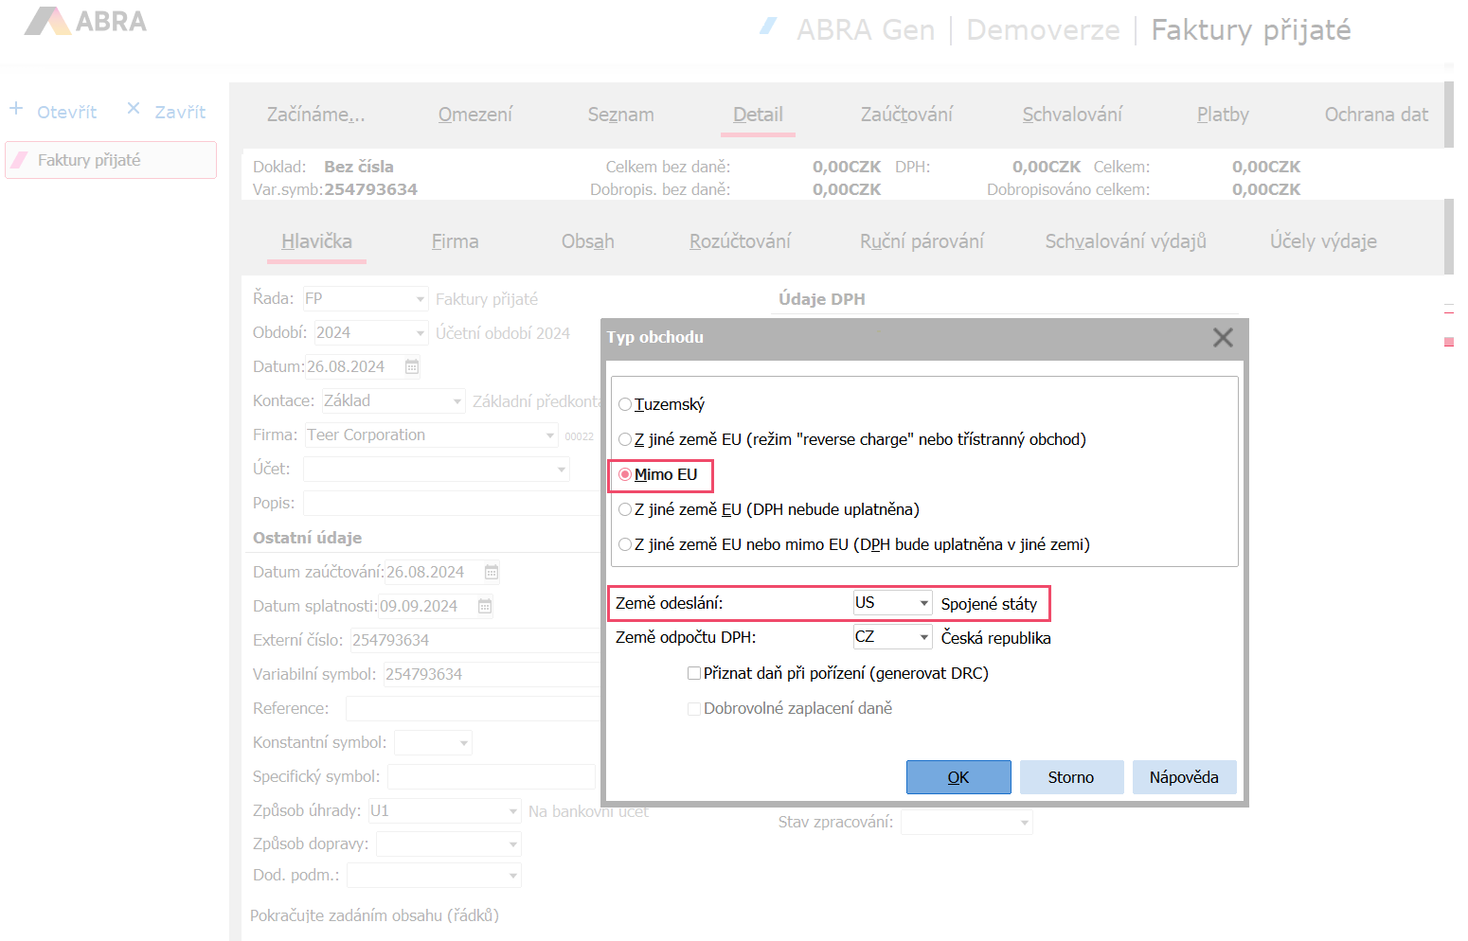Go to the Schvalování tab
This screenshot has height=941, width=1468.
(1072, 115)
